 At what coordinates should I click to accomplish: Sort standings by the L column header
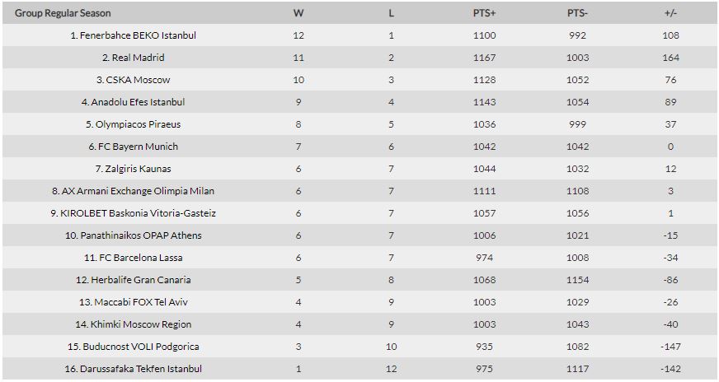pyautogui.click(x=391, y=13)
